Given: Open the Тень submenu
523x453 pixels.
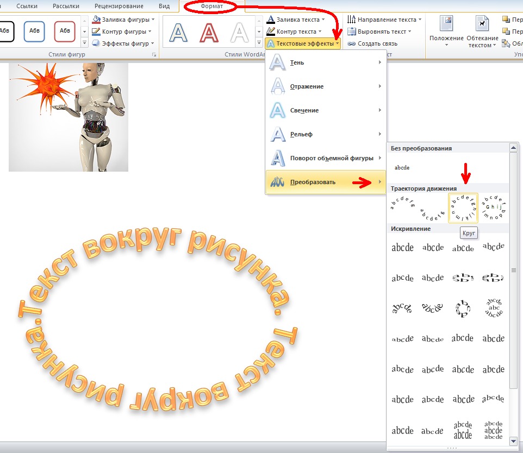Looking at the screenshot, I should 326,62.
